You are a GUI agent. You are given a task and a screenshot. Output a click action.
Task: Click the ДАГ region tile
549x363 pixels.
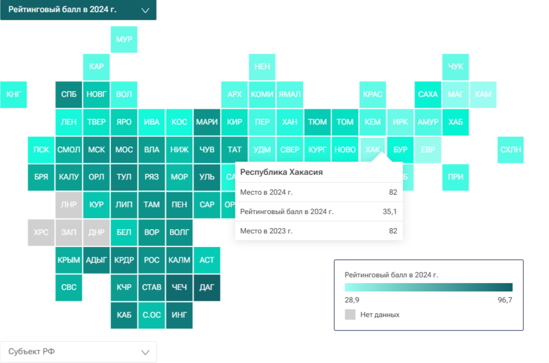(x=207, y=288)
